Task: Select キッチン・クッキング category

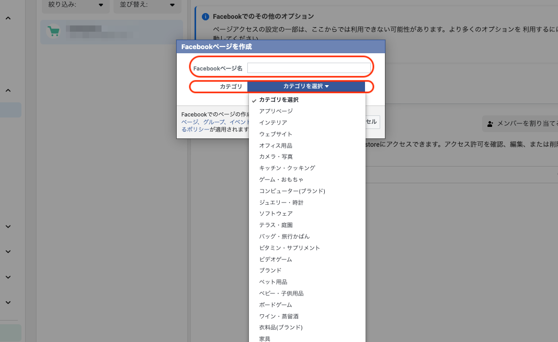Action: coord(307,168)
